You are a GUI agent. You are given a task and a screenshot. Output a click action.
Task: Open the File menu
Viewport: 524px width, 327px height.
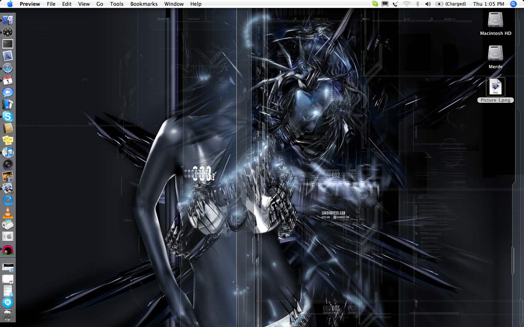[x=51, y=4]
